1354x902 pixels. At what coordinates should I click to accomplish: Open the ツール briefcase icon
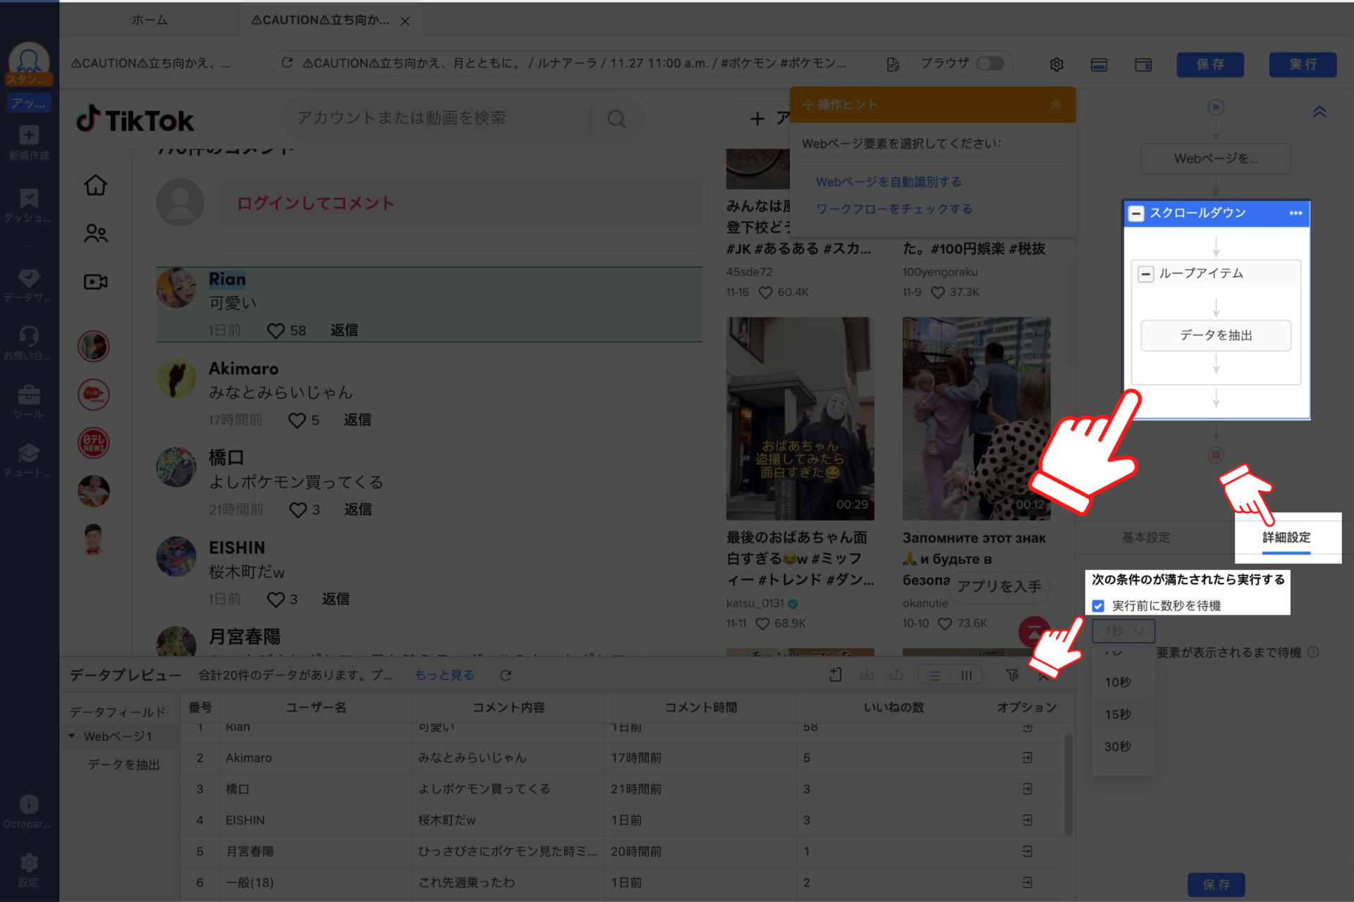[29, 394]
